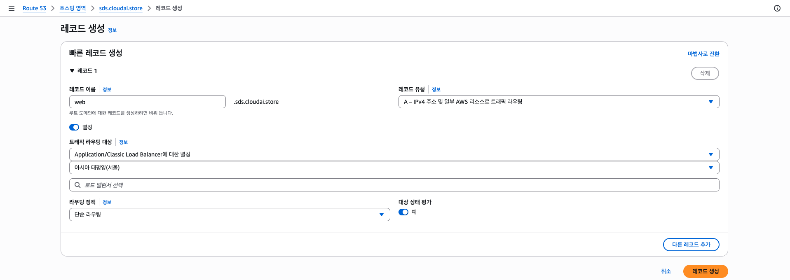Image resolution: width=790 pixels, height=280 pixels.
Task: Open the Application/Classic Load Balancer alias dropdown
Action: (394, 154)
